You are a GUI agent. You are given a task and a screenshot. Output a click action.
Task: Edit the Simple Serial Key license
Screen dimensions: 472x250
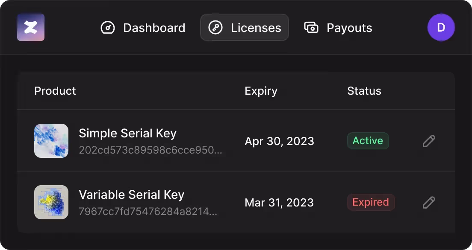[x=429, y=141]
